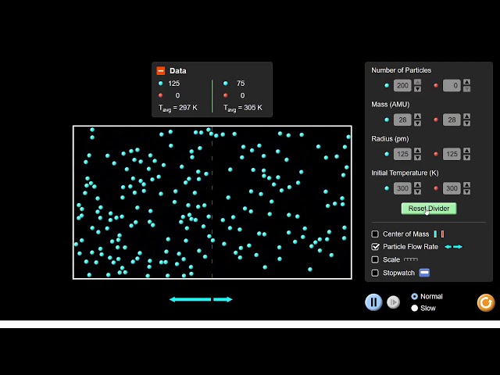Screen dimensions: 500x375
Task: Uncheck the Particle Flow Rate checkbox
Action: tap(375, 247)
